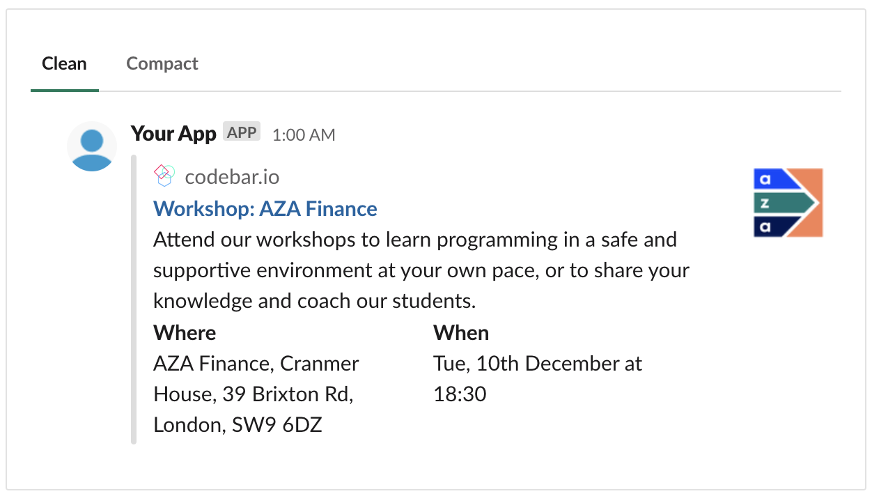Screen dimensions: 872x496
Task: Click the Your App avatar icon
Action: click(x=92, y=146)
